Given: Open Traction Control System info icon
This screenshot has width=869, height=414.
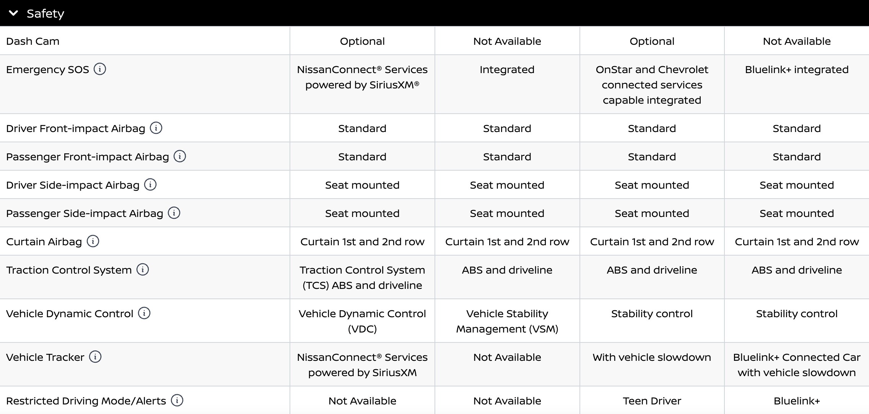Looking at the screenshot, I should (143, 269).
